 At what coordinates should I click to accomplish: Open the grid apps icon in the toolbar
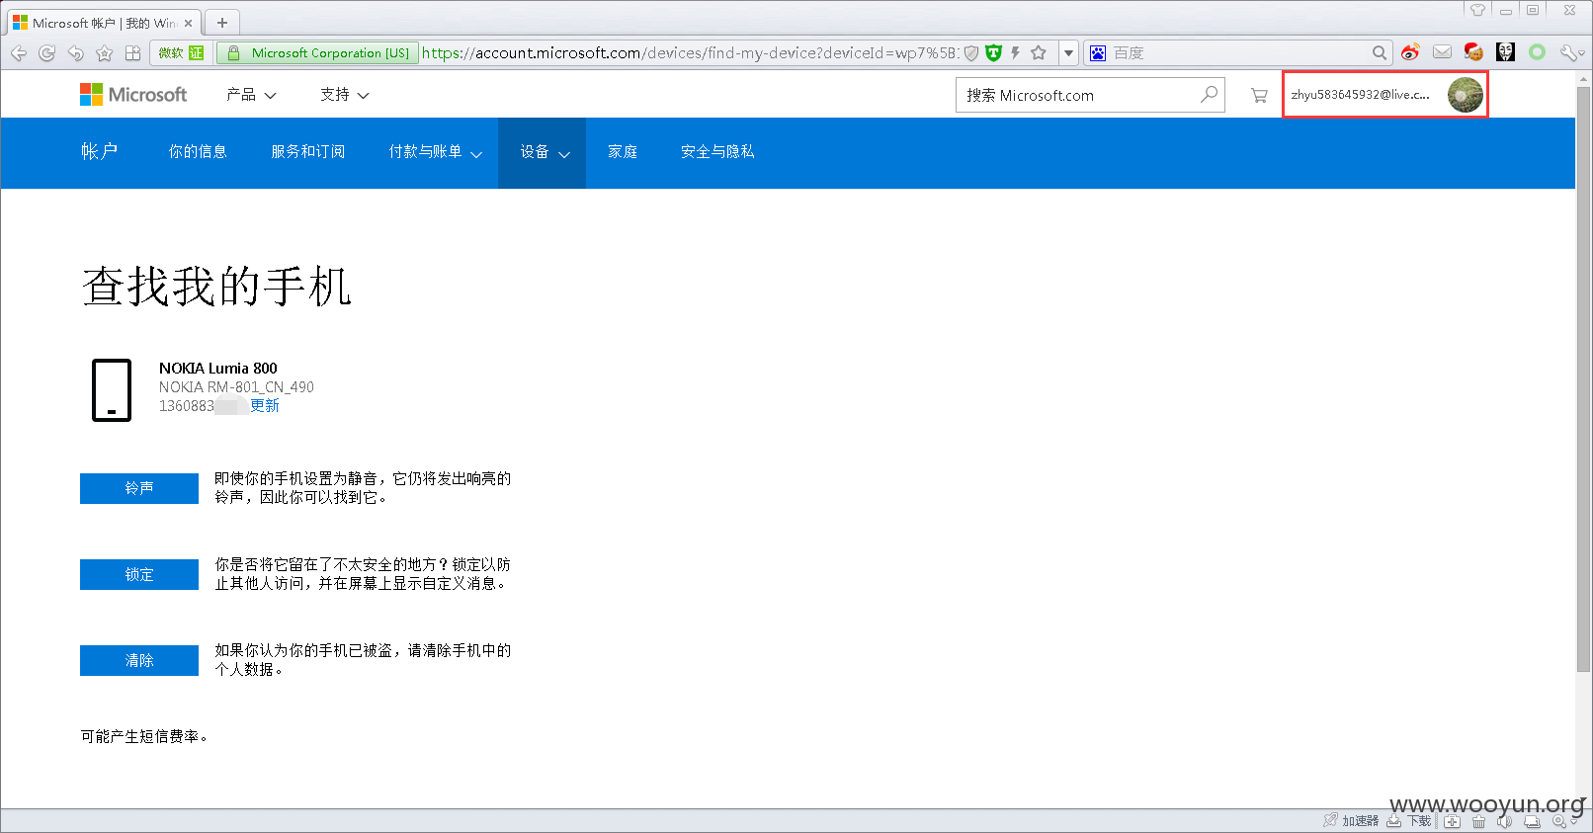[x=132, y=53]
